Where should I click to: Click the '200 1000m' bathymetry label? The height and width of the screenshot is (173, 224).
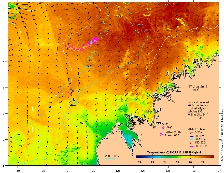pos(112,156)
